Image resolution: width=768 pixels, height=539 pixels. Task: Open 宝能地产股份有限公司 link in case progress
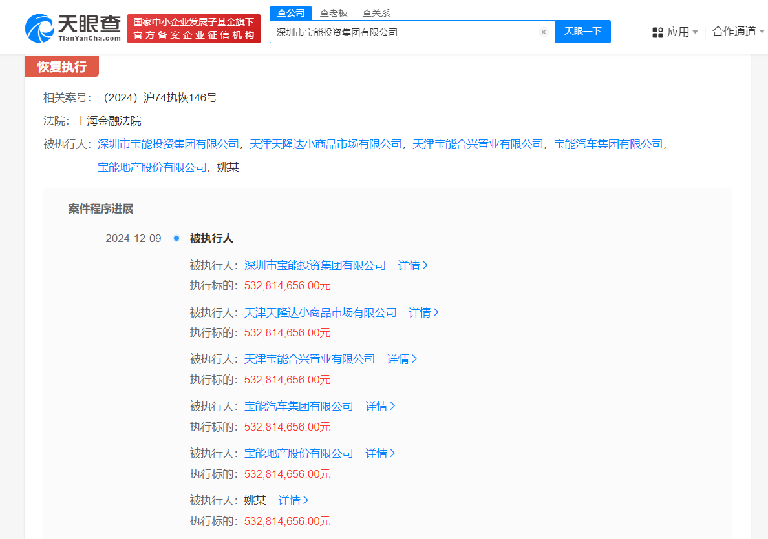pyautogui.click(x=298, y=453)
